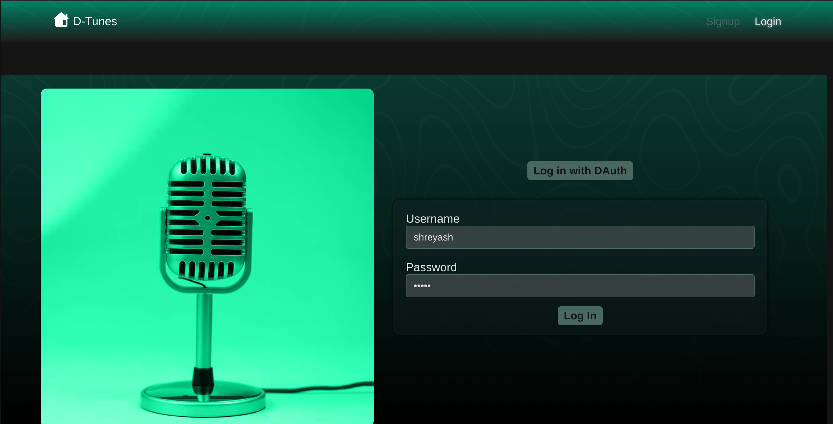The image size is (833, 424).
Task: Open the D-Tunes brand link
Action: [95, 21]
